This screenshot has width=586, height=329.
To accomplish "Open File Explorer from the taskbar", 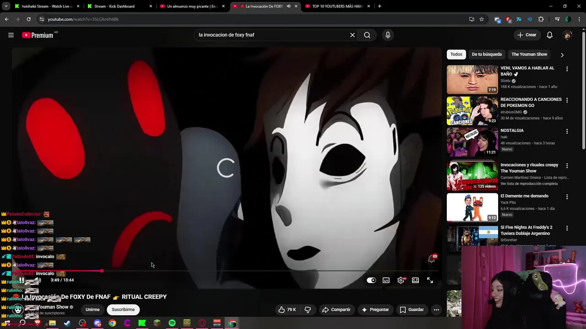I will point(52,323).
